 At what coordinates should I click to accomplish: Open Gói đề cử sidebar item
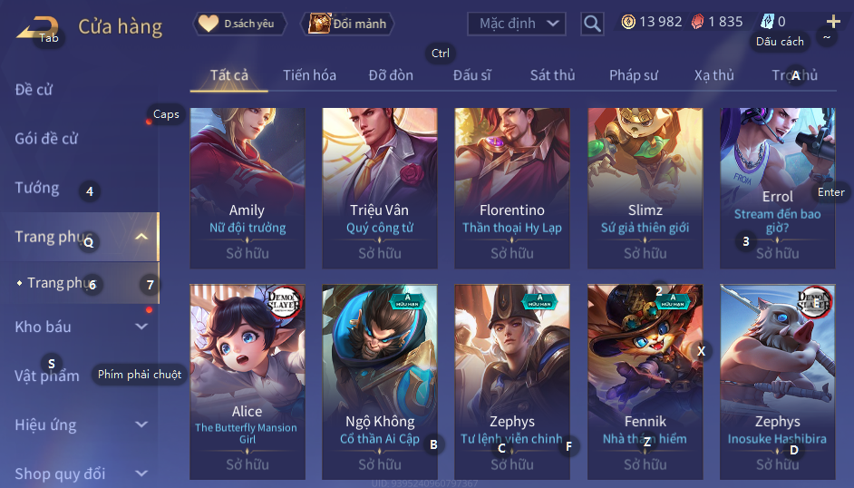46,139
